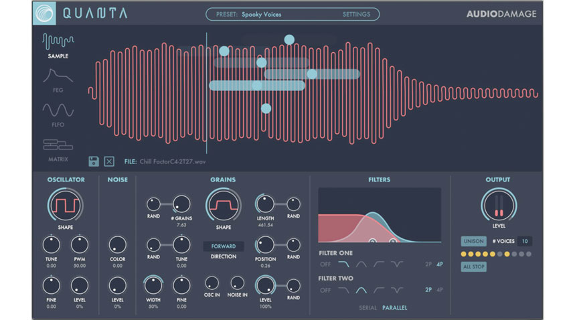Select Filter Two band-pass shape icon
This screenshot has width=569, height=320.
361,291
